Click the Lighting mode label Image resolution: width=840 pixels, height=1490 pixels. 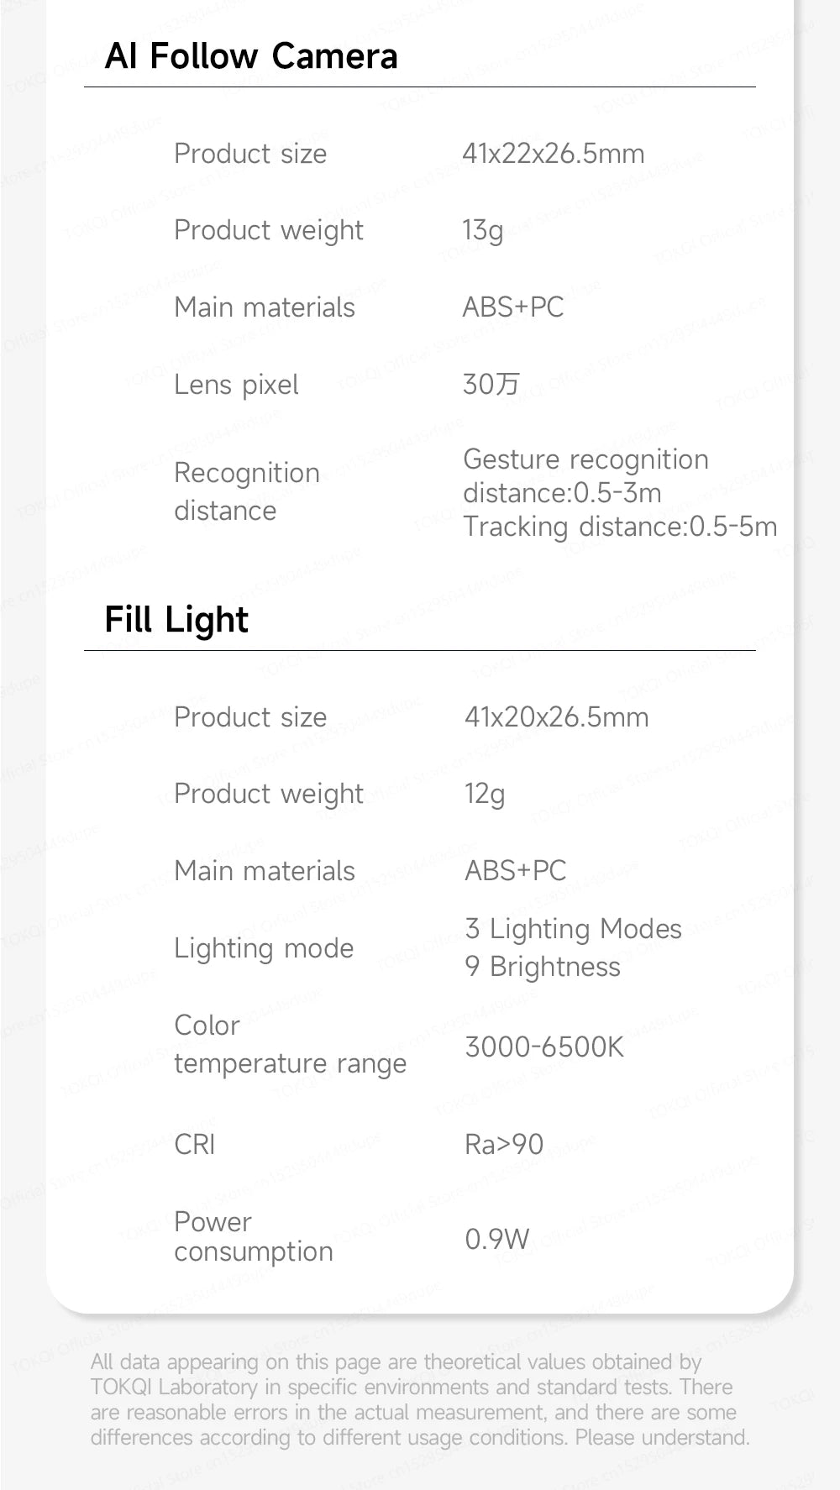click(x=264, y=948)
